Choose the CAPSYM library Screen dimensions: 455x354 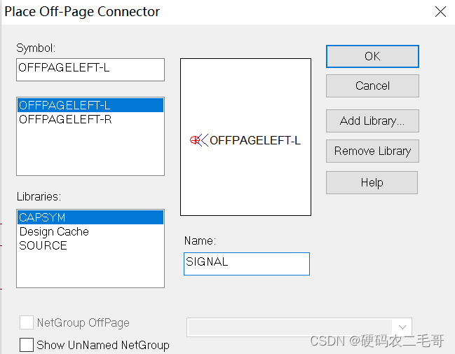pyautogui.click(x=42, y=217)
